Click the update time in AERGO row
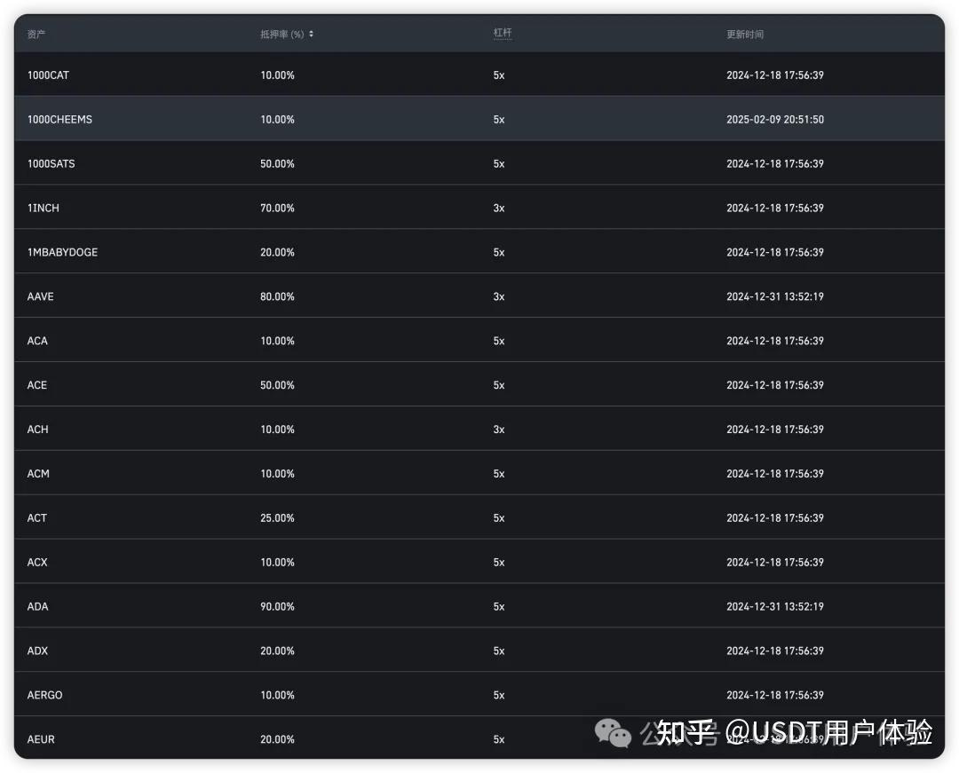The width and height of the screenshot is (959, 773). pyautogui.click(x=775, y=696)
